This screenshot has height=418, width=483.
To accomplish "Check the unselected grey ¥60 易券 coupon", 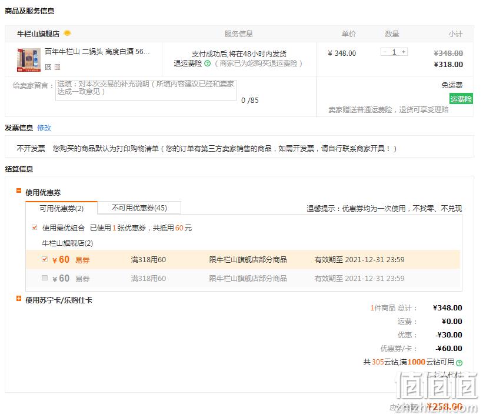I will point(45,278).
